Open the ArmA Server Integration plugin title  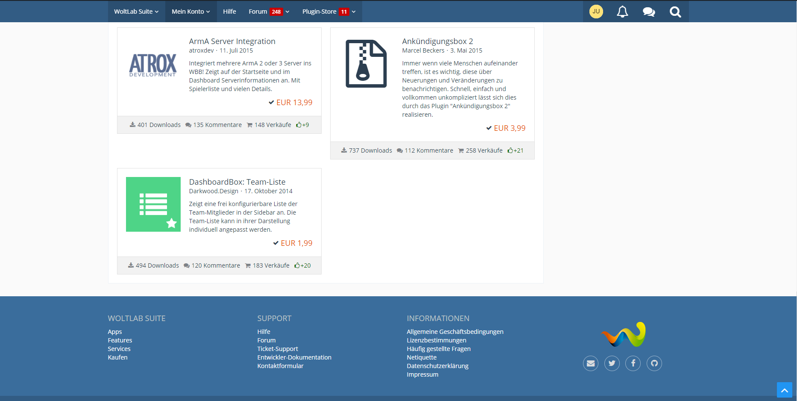(232, 41)
